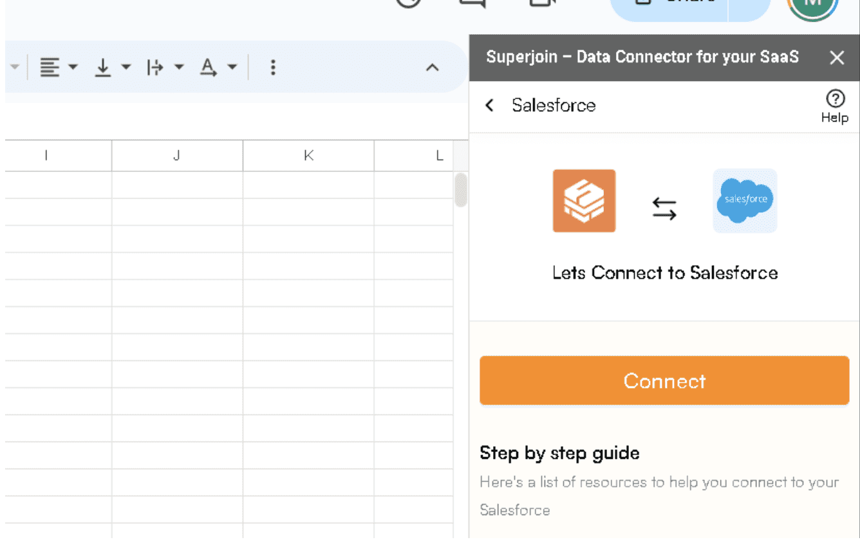Screen dimensions: 860x551
Task: Select column L header
Action: tap(414, 156)
